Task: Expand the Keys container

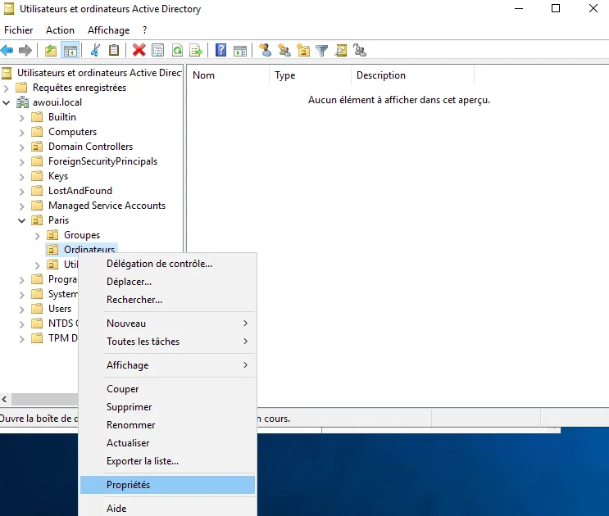Action: point(22,177)
